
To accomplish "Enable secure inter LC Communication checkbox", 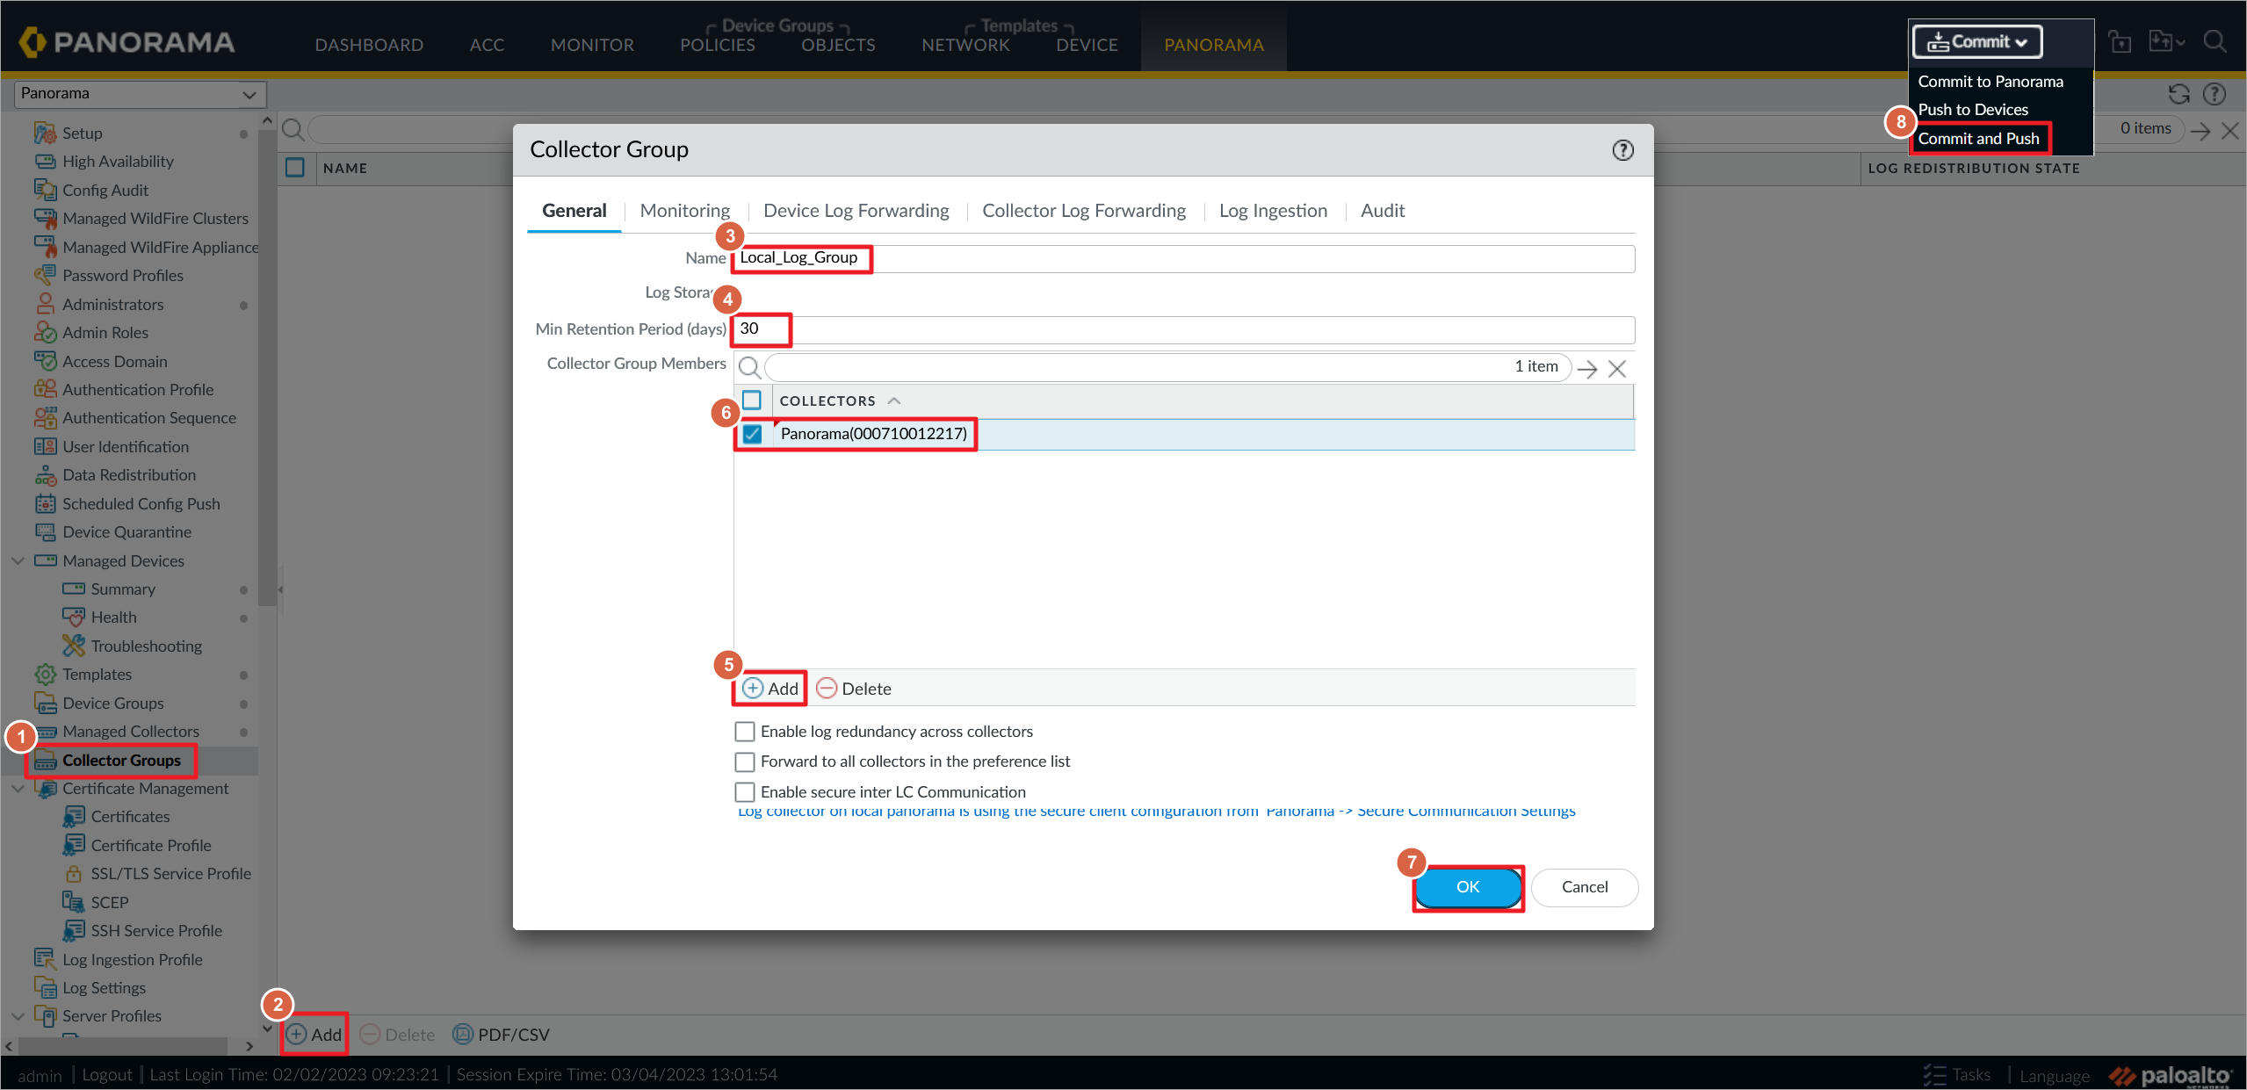I will [x=745, y=792].
